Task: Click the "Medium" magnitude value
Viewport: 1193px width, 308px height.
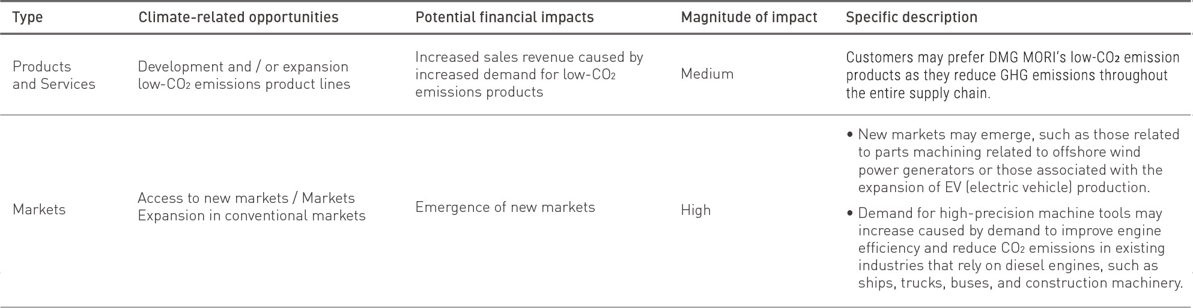Action: (707, 74)
